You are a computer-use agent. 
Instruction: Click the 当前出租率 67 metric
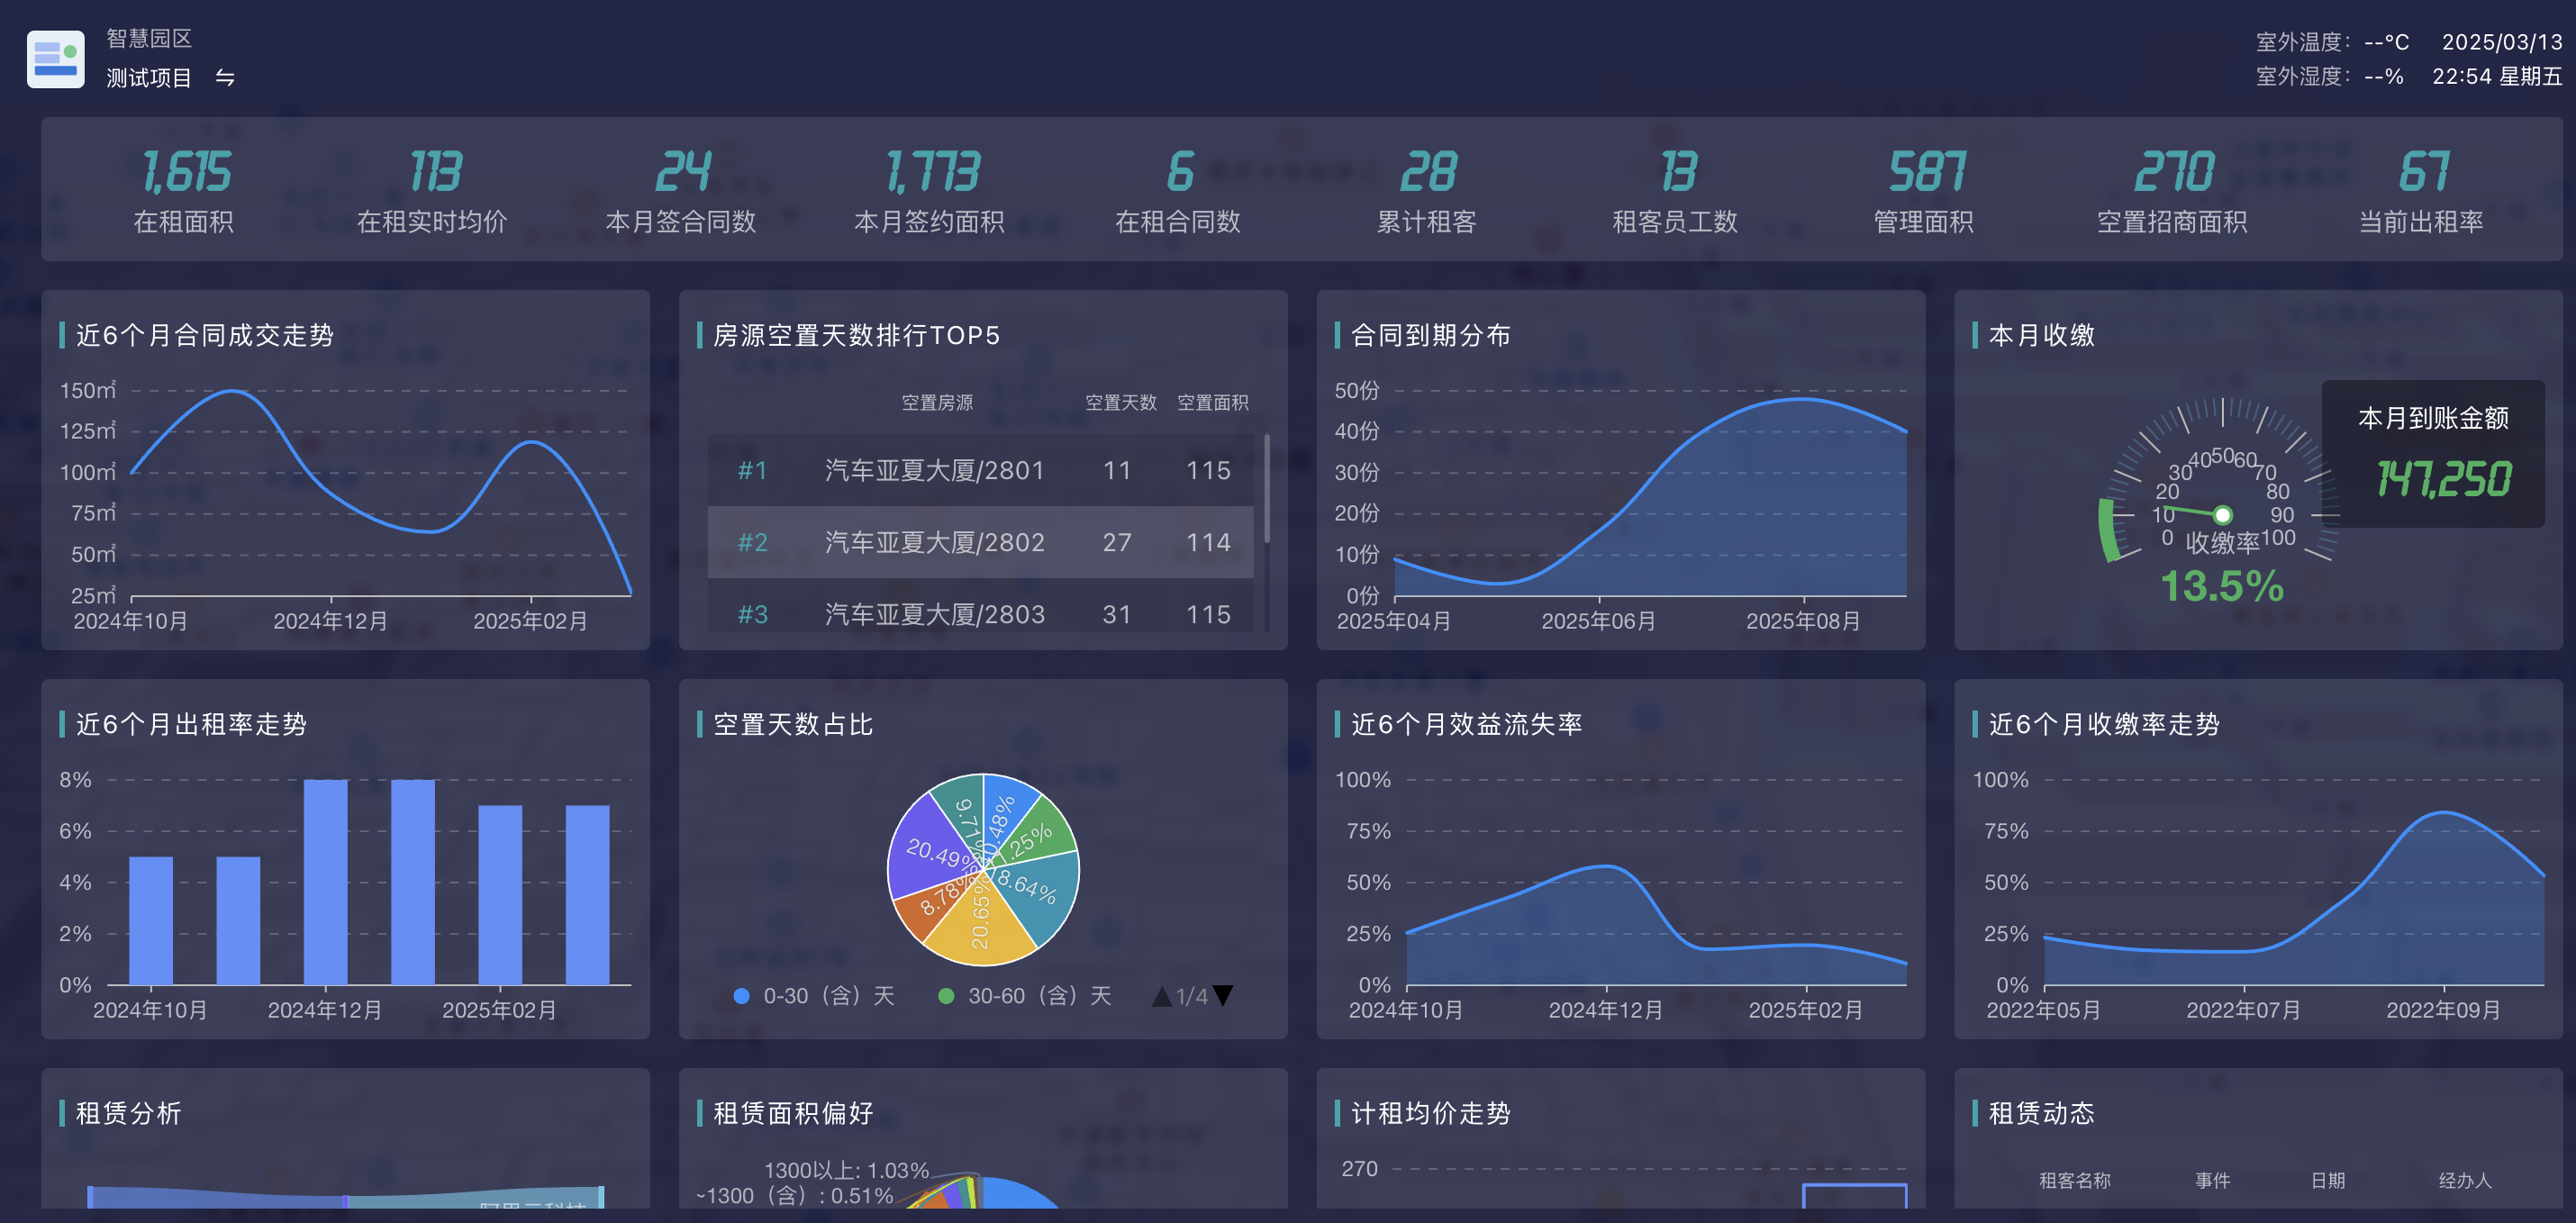[2421, 191]
